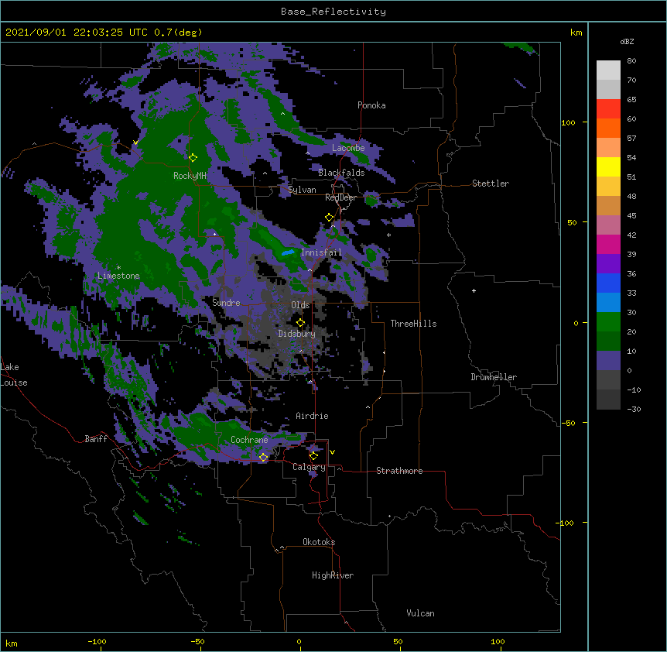This screenshot has width=667, height=652.
Task: Click the yellow V marker right of Calgary diamond
Action: [x=332, y=452]
